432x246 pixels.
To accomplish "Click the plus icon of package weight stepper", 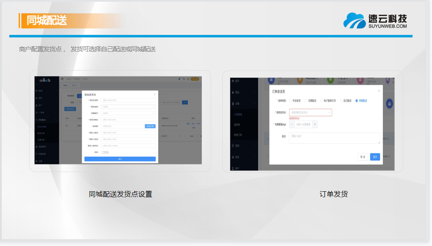I will pyautogui.click(x=315, y=124).
